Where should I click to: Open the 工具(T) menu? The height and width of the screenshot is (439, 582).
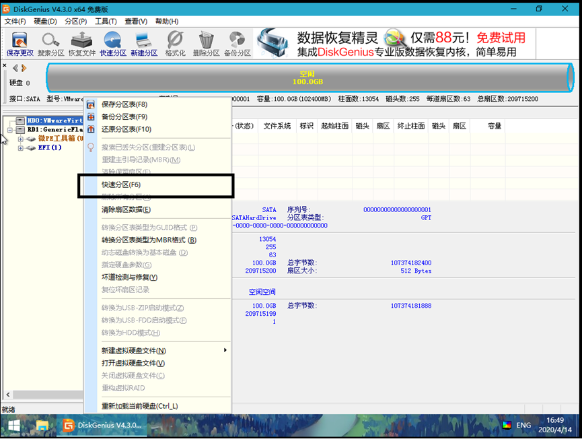pyautogui.click(x=106, y=22)
